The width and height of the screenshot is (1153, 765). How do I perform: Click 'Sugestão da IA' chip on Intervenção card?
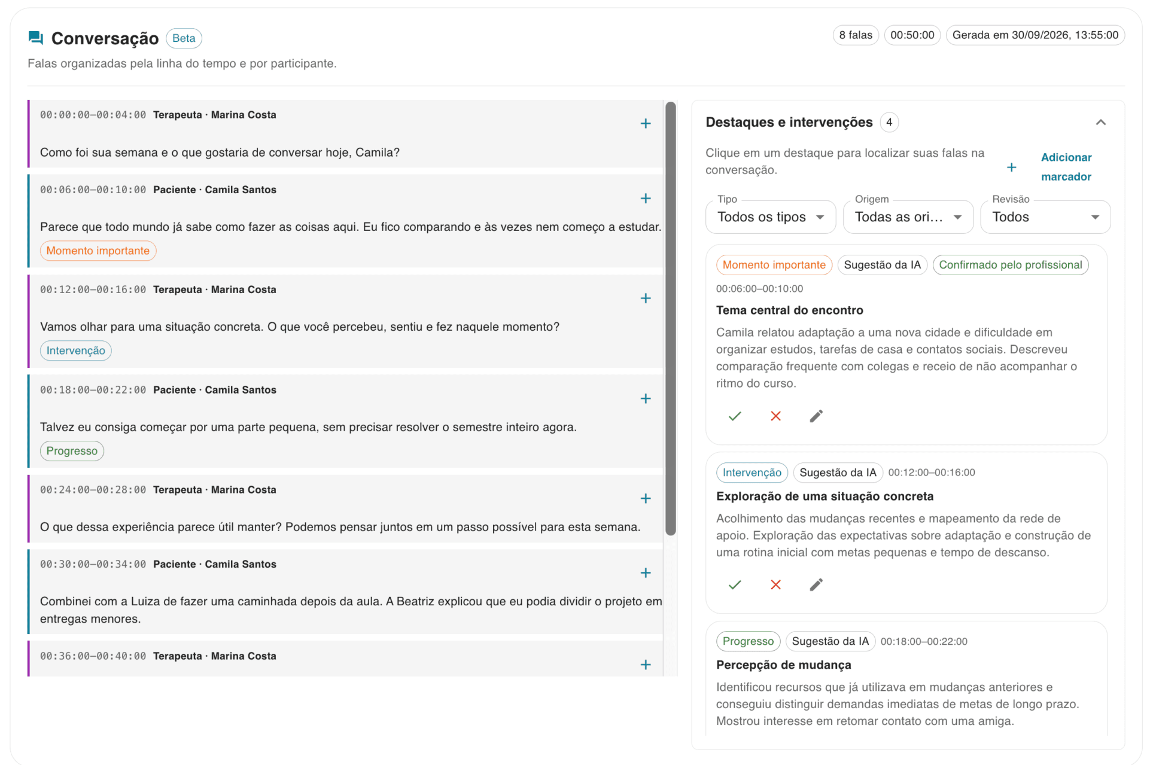coord(838,473)
